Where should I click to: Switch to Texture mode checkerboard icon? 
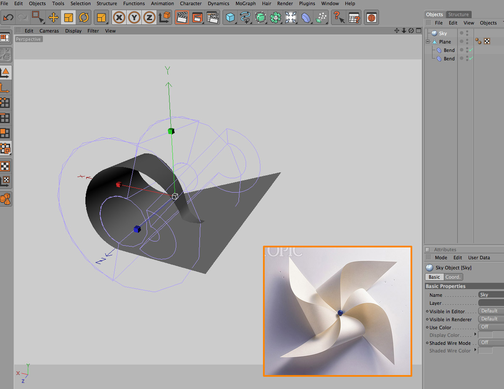click(x=5, y=166)
